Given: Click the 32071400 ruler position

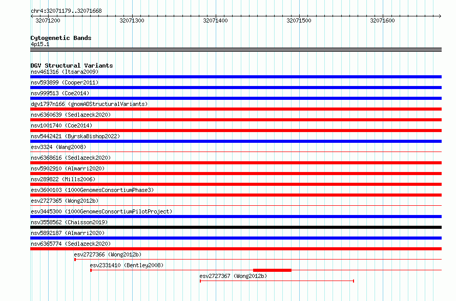Looking at the screenshot, I should (x=215, y=20).
